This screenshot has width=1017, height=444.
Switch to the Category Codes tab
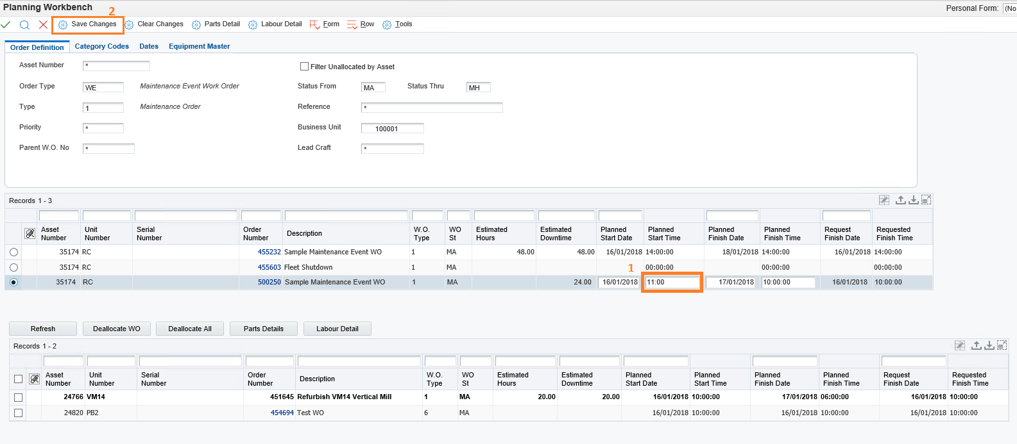coord(101,46)
